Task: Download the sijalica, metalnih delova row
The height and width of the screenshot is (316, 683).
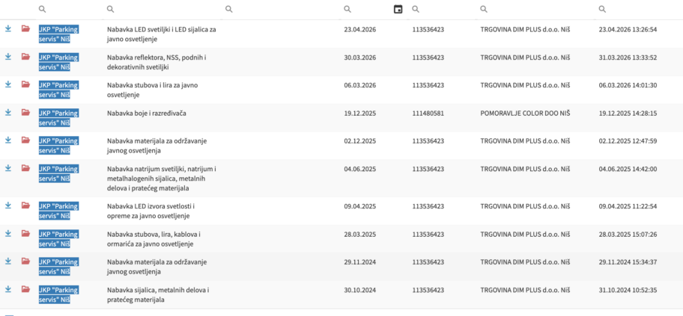Action: (7, 289)
